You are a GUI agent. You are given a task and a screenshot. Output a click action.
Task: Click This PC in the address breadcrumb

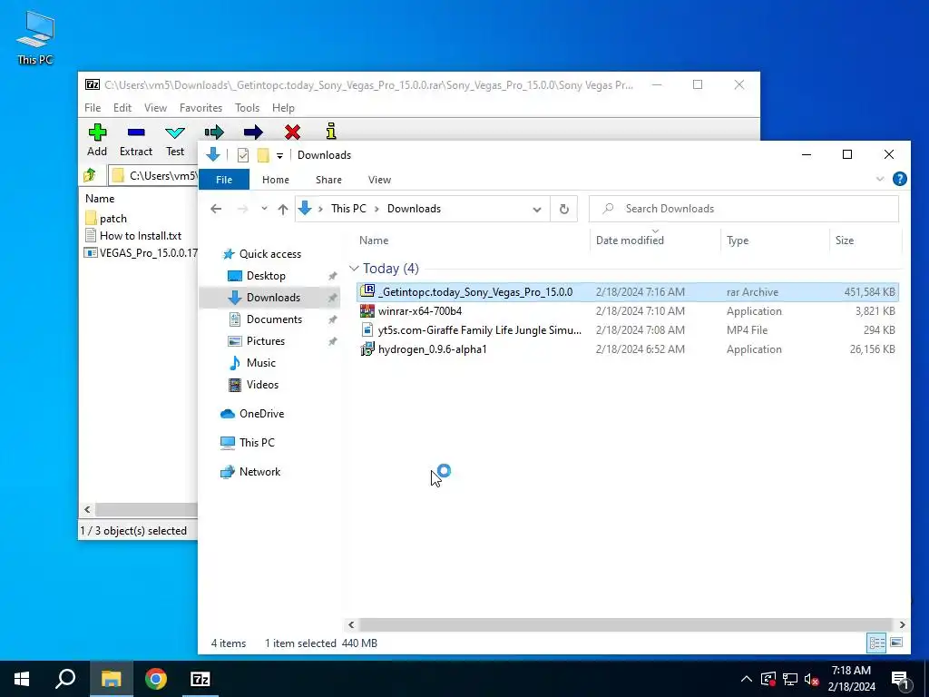(348, 209)
